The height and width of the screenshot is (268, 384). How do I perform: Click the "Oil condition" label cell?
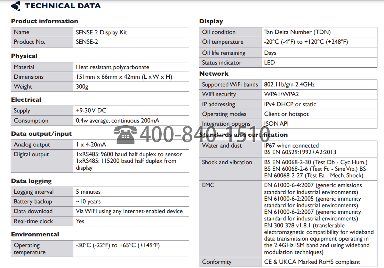pos(230,32)
